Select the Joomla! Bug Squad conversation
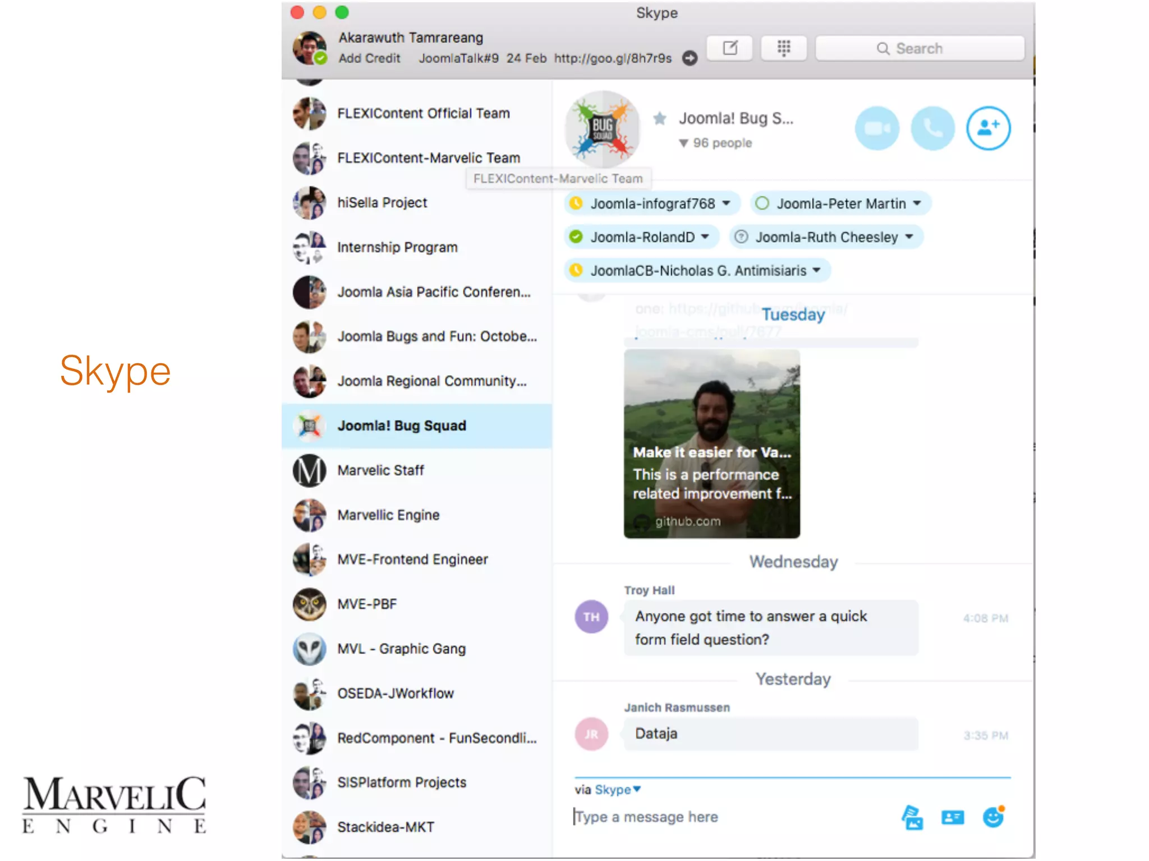 pos(417,426)
